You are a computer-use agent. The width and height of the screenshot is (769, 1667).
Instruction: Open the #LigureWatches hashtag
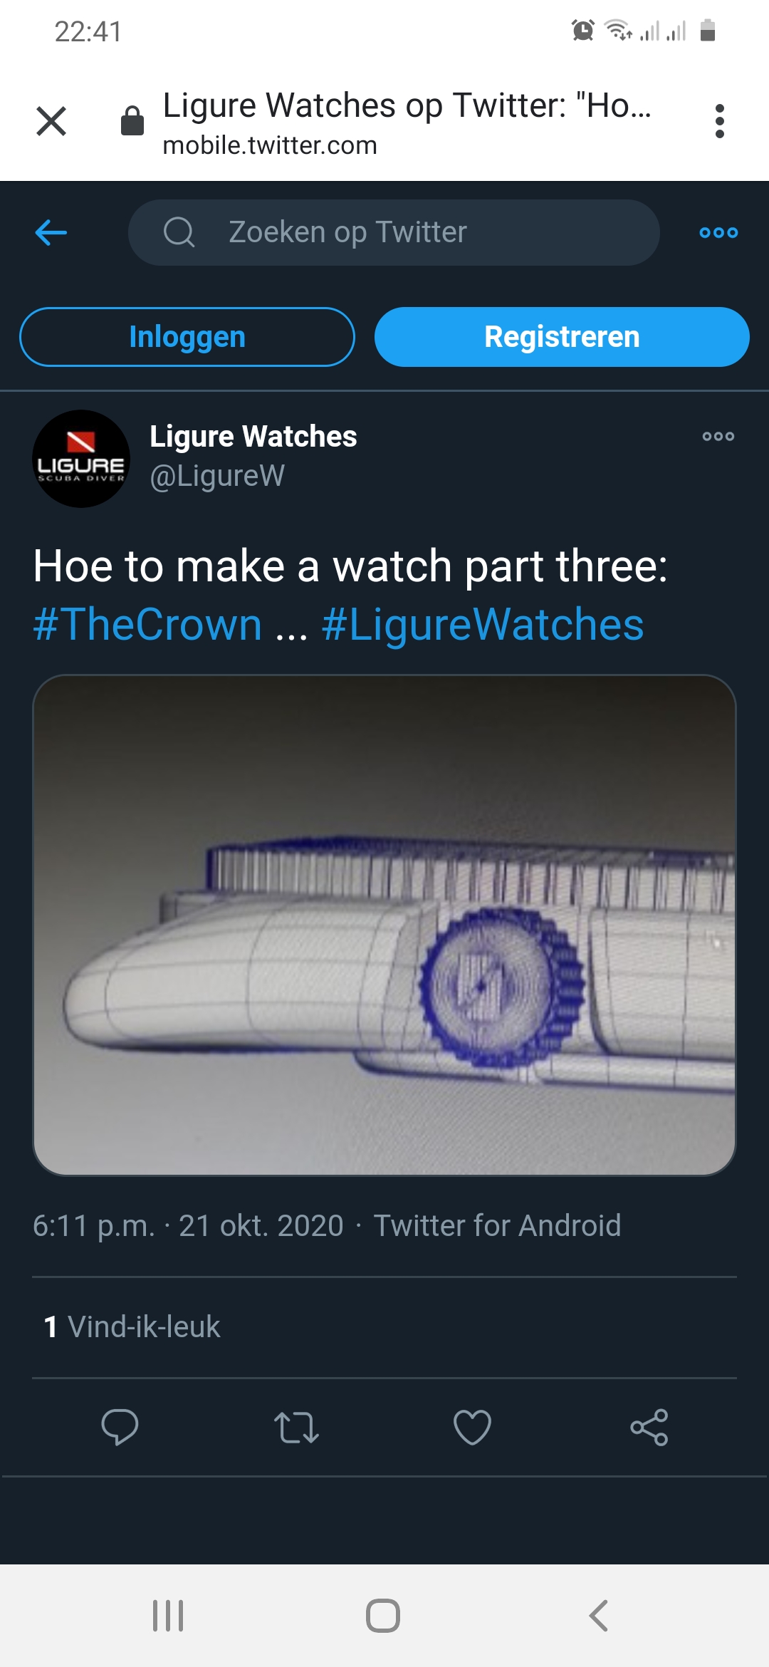tap(483, 625)
